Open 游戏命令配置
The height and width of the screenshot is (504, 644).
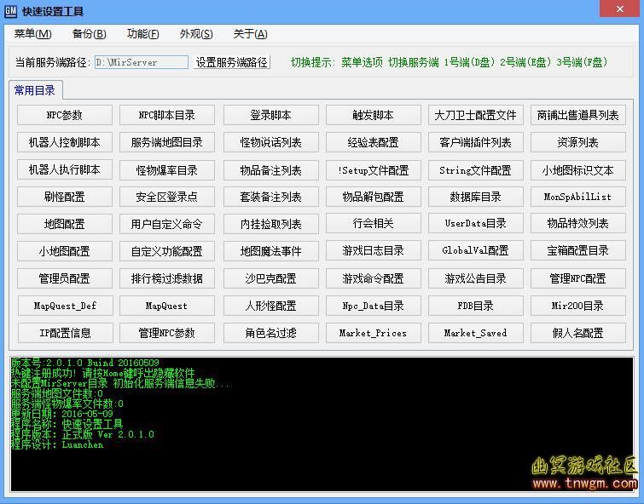tap(374, 278)
